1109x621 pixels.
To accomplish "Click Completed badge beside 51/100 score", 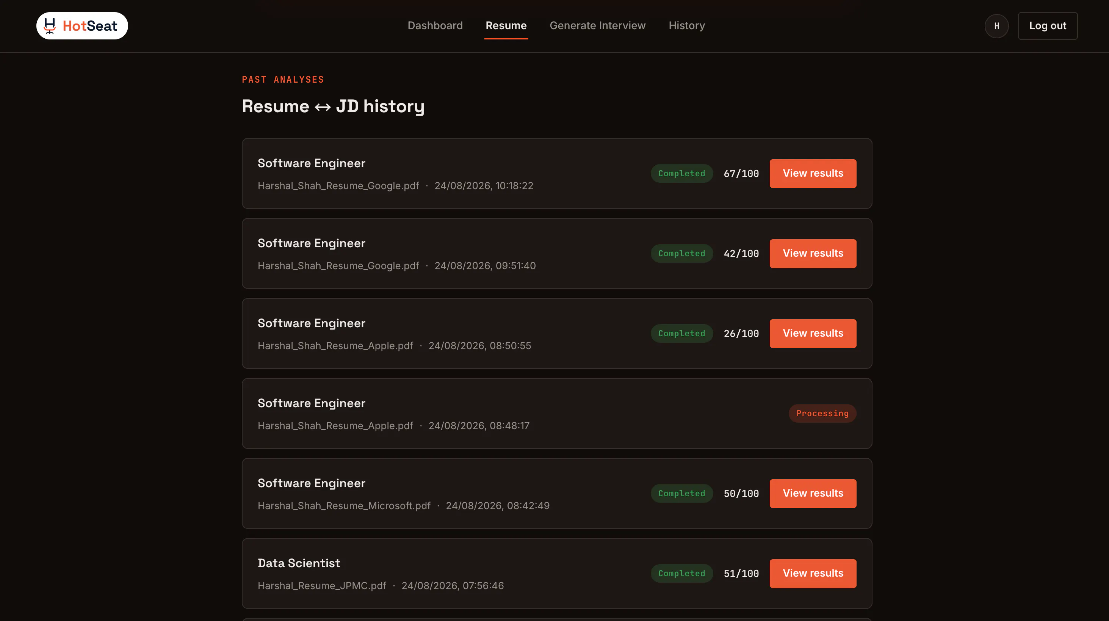I will click(681, 574).
